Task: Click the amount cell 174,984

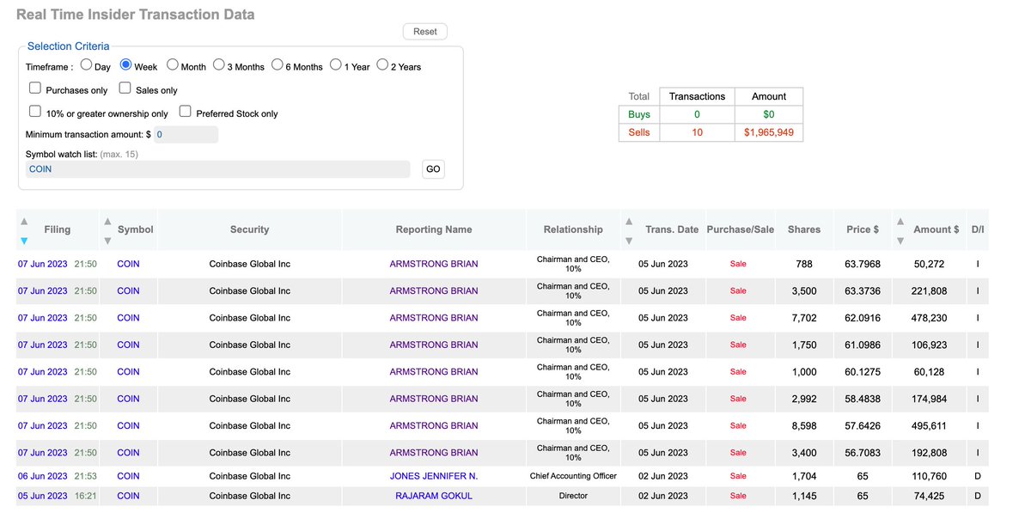Action: point(928,399)
